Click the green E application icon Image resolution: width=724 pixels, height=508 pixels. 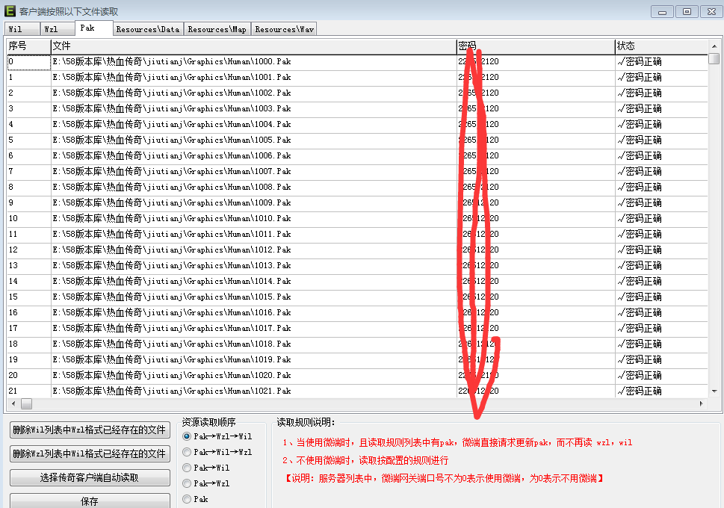[10, 10]
